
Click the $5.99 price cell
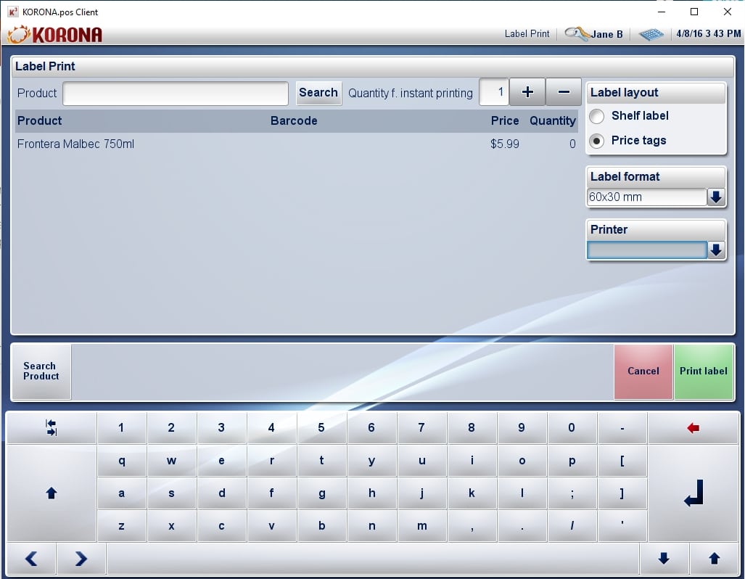coord(505,144)
